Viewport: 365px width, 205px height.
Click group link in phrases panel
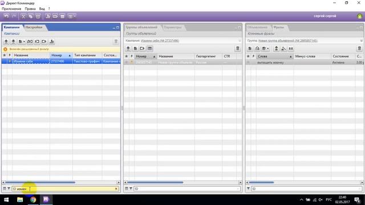[x=288, y=40]
